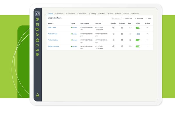
Task: Open Actions menu for Product Create row
Action: tap(147, 34)
